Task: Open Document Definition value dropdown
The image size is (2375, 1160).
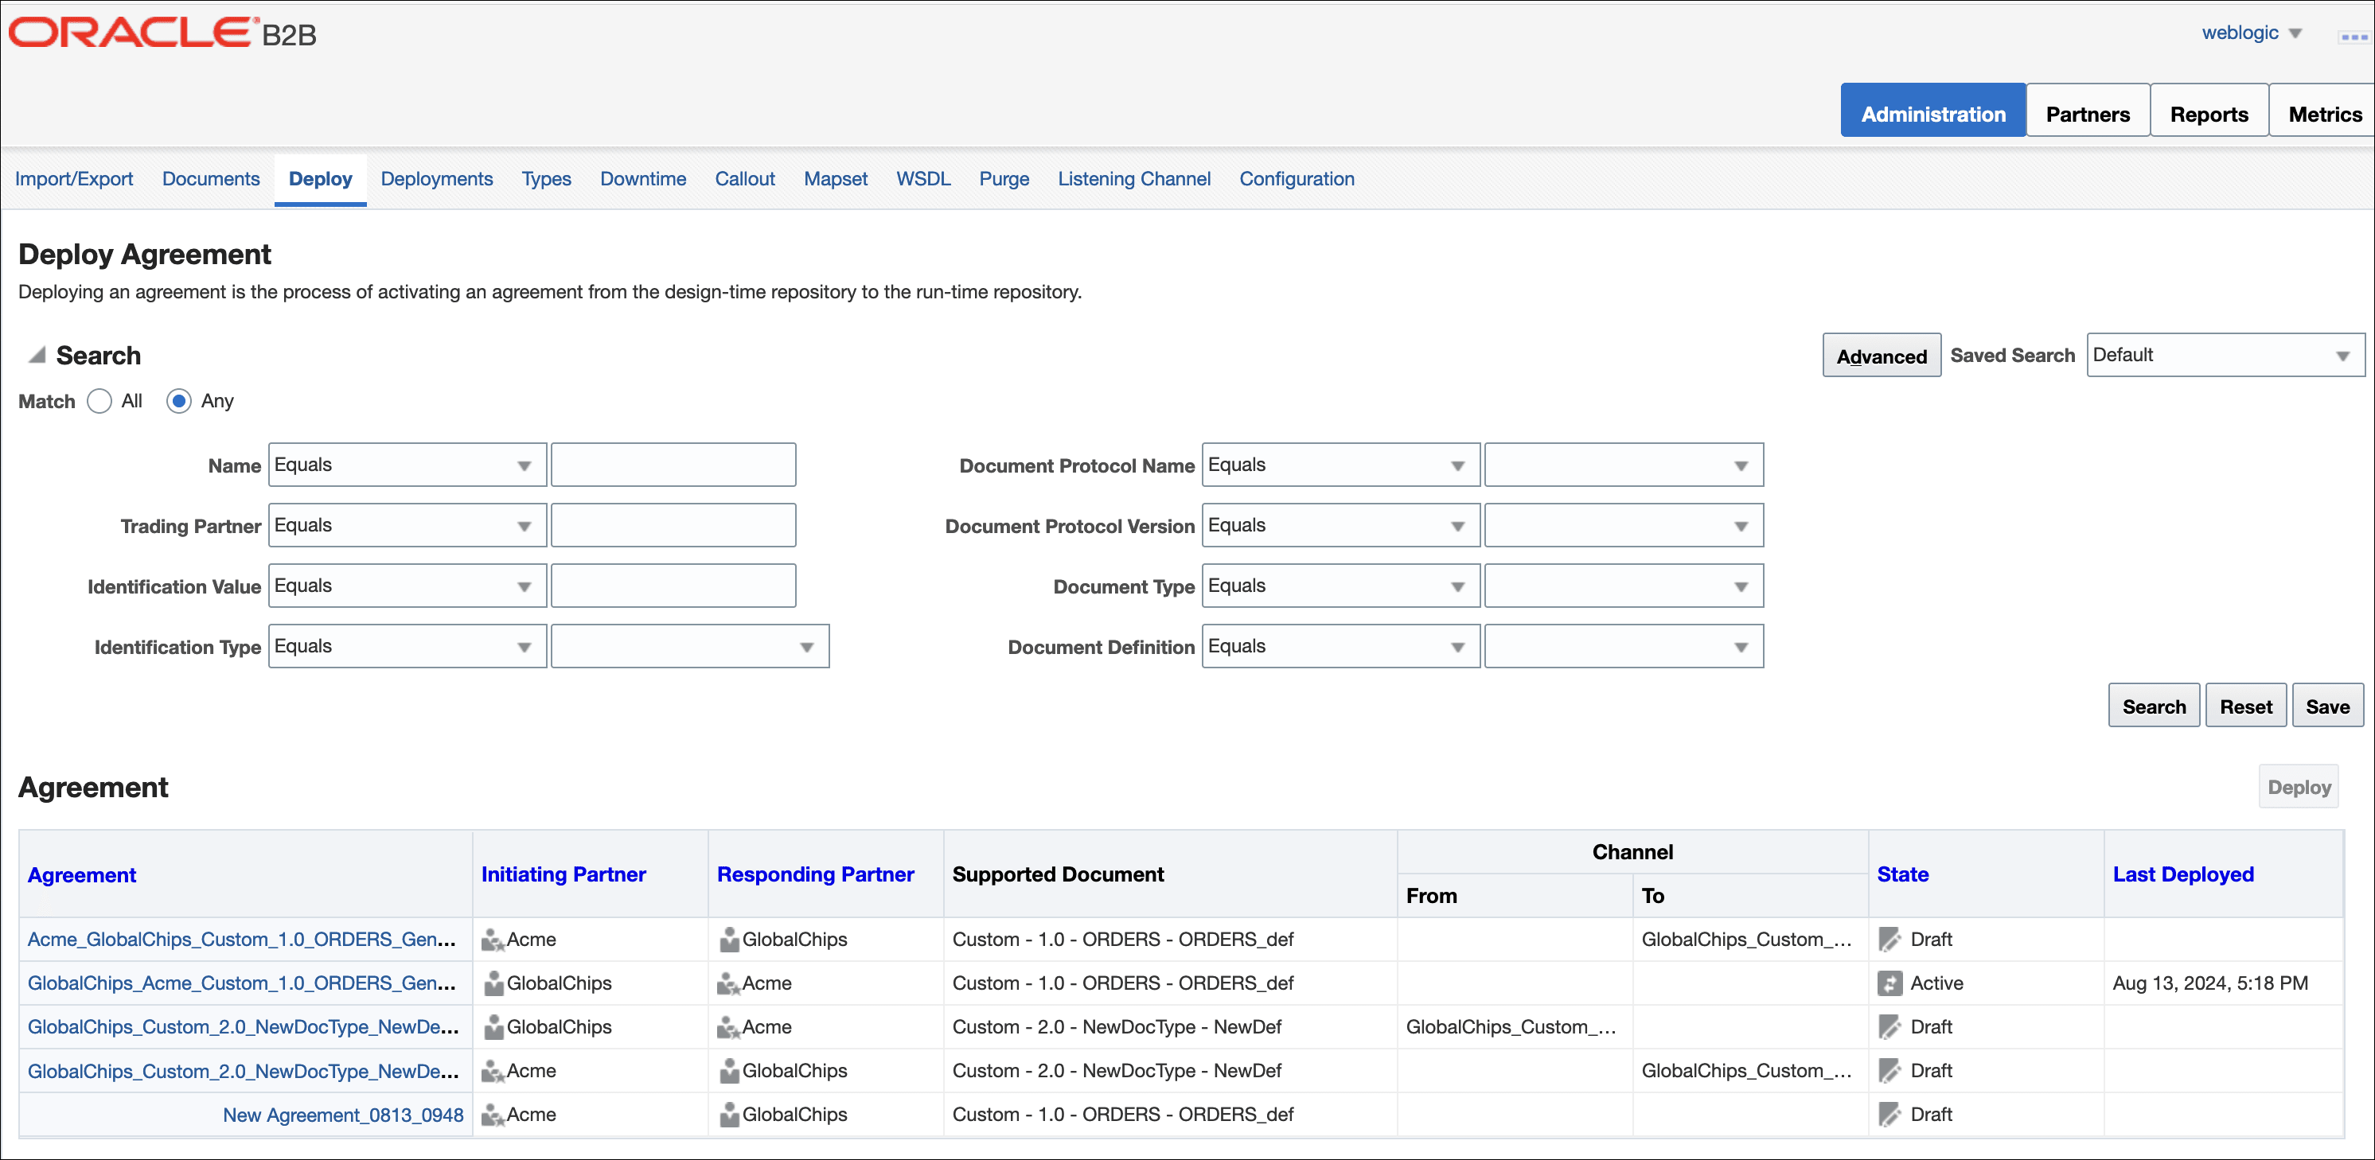Action: tap(1624, 646)
